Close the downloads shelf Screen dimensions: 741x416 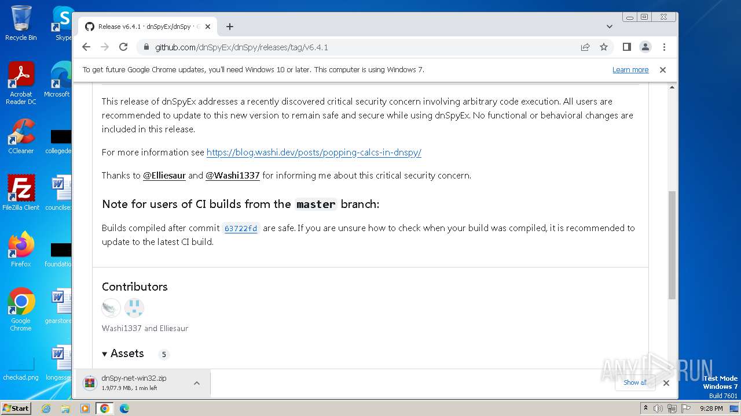point(666,382)
